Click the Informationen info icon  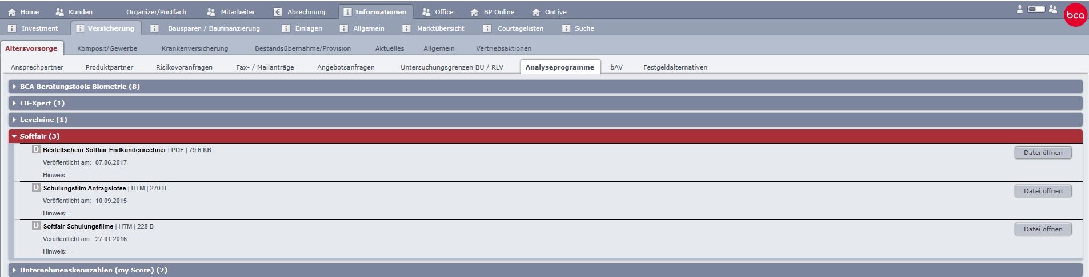click(x=347, y=12)
